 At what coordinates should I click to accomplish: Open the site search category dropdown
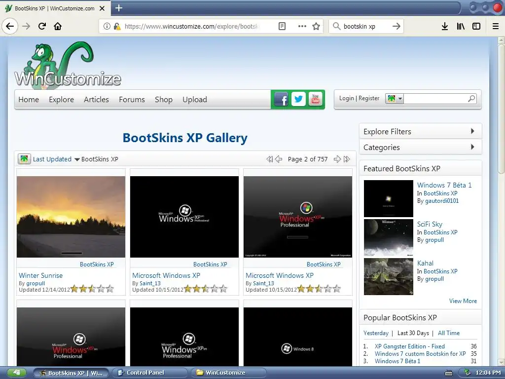394,99
